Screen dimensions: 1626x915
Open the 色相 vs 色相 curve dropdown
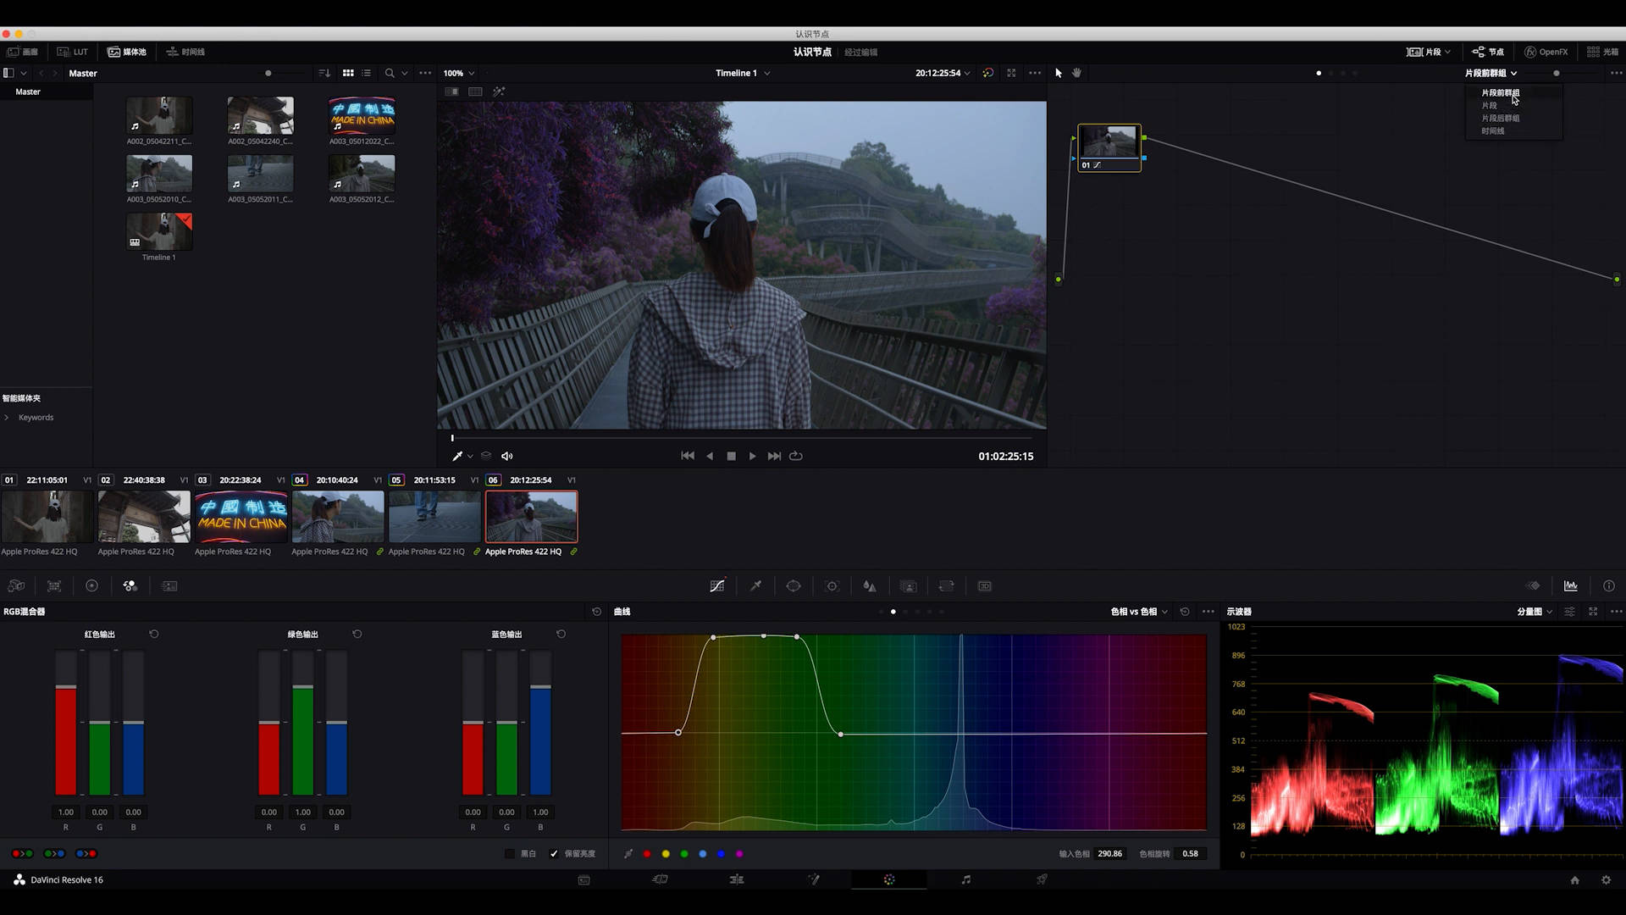point(1139,611)
